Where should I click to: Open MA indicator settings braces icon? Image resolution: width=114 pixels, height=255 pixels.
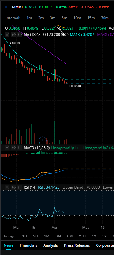pyautogui.click(x=20, y=35)
